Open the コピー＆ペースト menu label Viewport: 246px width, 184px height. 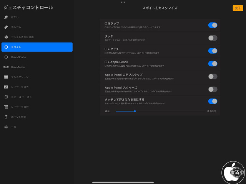[22, 97]
